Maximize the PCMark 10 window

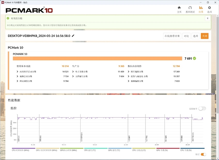click(208, 2)
